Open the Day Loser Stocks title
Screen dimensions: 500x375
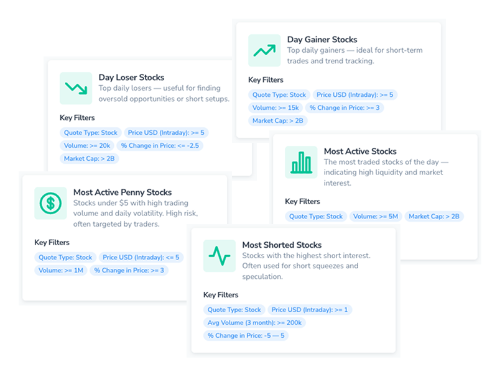[131, 78]
